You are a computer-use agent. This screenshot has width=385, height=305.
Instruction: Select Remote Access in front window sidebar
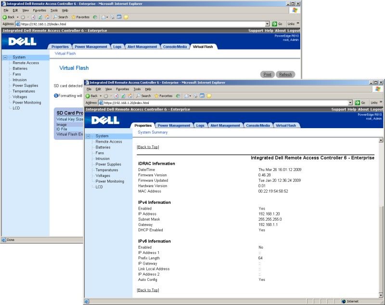[109, 142]
